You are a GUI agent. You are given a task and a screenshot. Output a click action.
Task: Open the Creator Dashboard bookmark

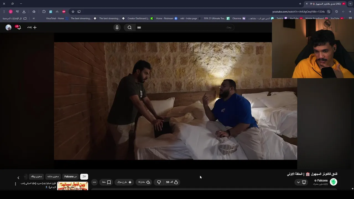(x=140, y=19)
